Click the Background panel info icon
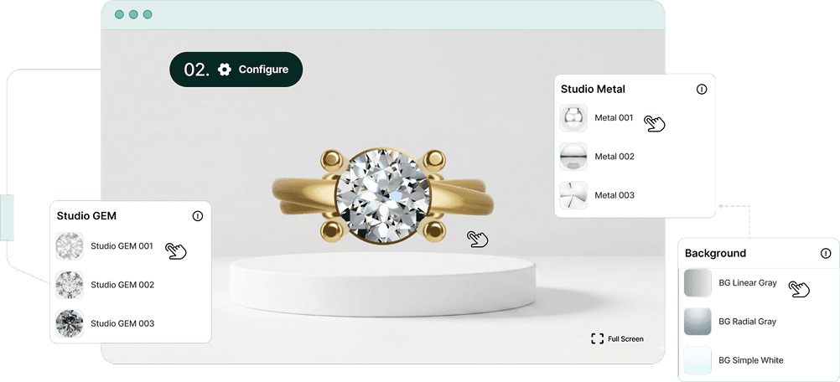Image resolution: width=840 pixels, height=382 pixels. coord(824,254)
